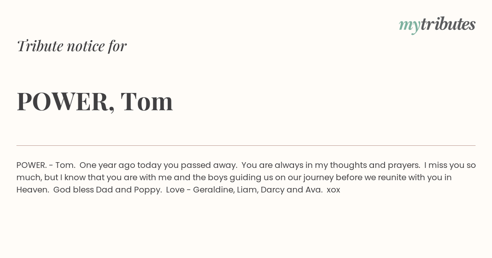The height and width of the screenshot is (258, 492).
Task: Click the horizontal divider line below the title
Action: click(246, 145)
